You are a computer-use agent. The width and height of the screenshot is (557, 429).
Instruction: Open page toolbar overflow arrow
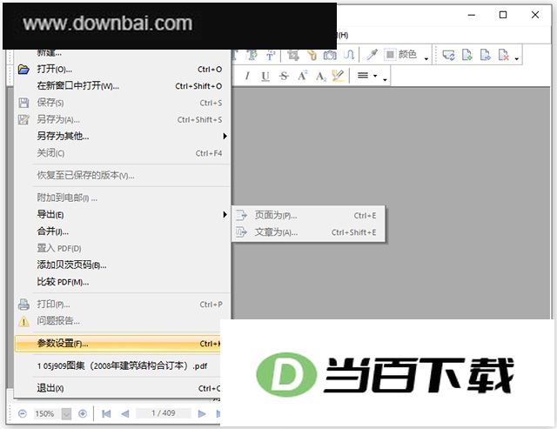[516, 58]
